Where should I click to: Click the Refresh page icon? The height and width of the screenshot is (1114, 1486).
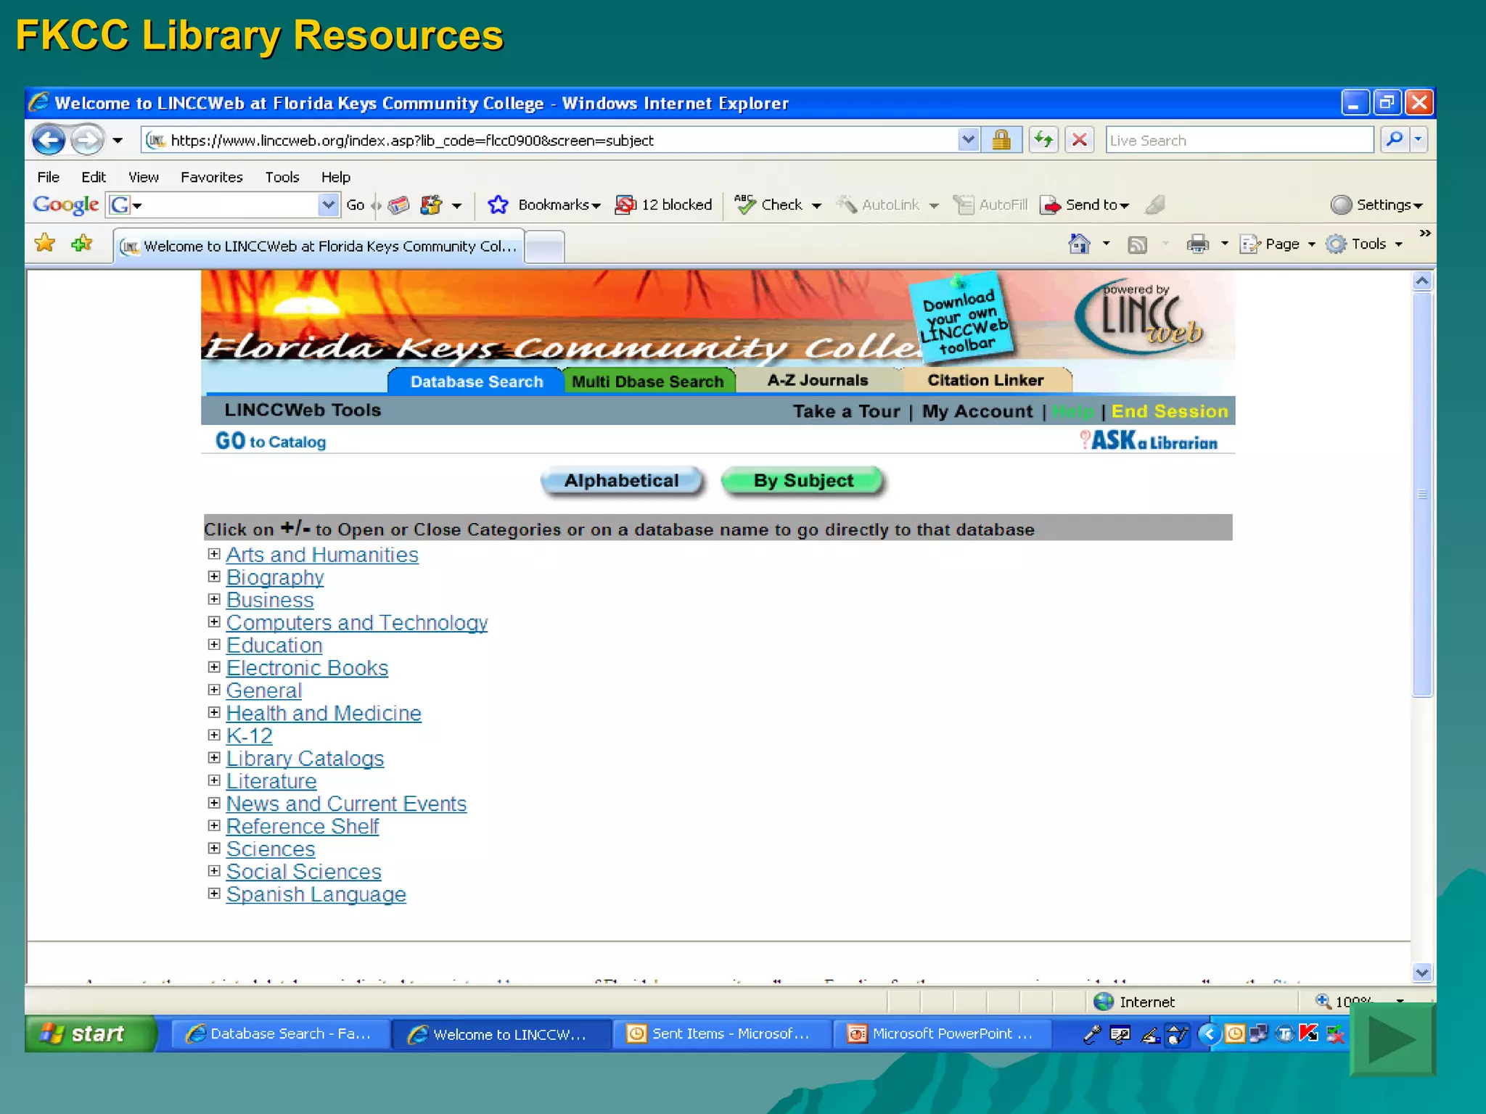pos(1043,139)
